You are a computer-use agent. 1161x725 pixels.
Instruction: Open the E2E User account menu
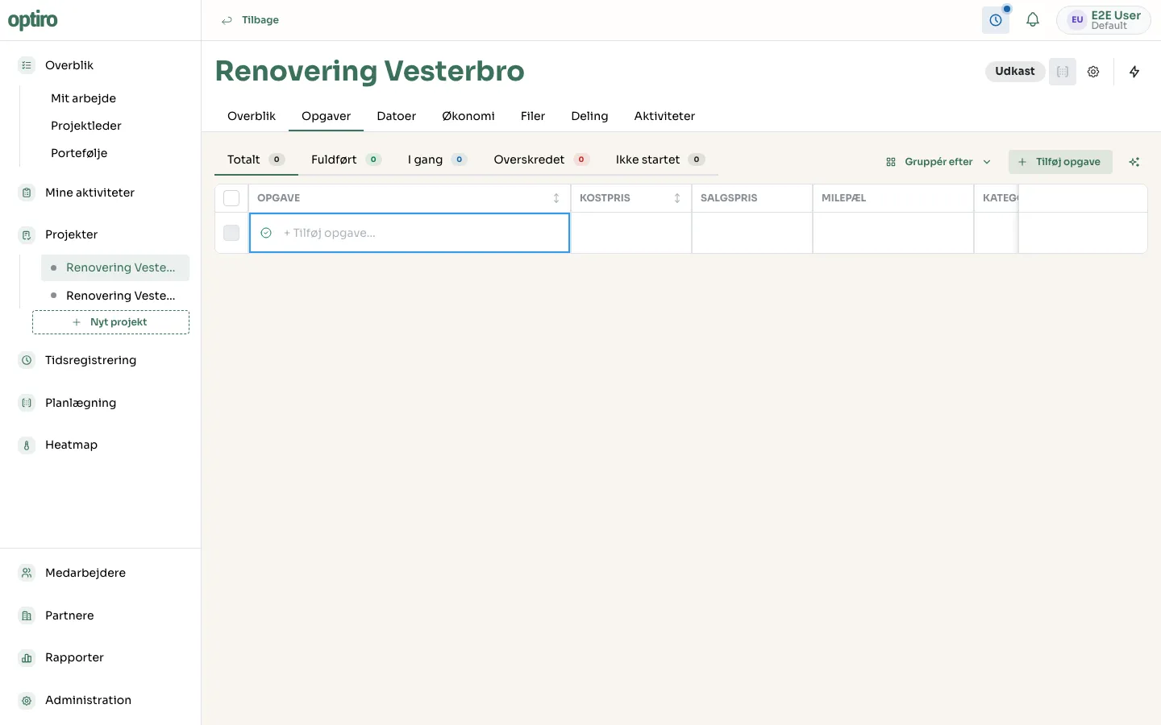[x=1104, y=20]
